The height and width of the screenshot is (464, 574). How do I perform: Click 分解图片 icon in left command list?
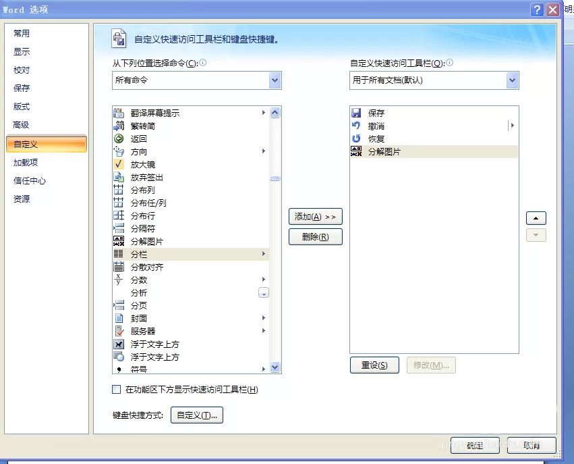[119, 241]
